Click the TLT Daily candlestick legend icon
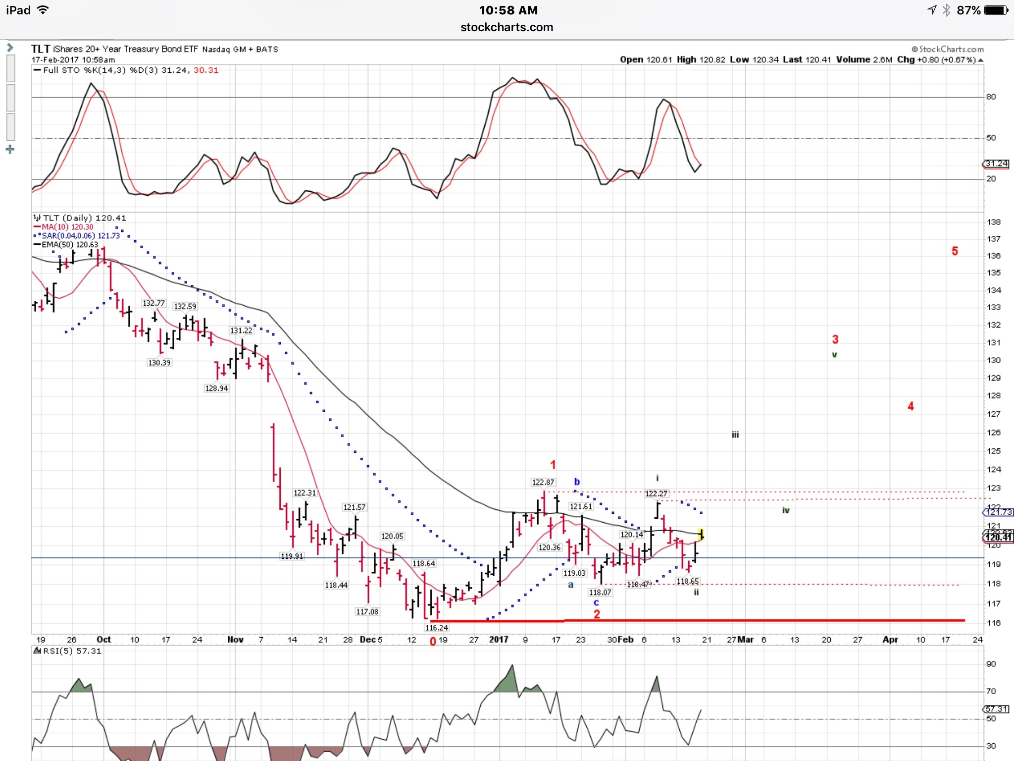The width and height of the screenshot is (1014, 761). point(37,218)
